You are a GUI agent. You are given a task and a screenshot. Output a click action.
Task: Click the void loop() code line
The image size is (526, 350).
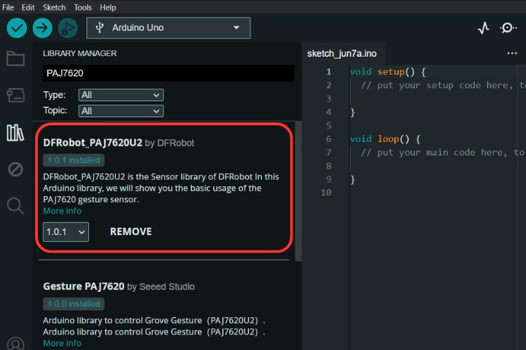tap(385, 139)
